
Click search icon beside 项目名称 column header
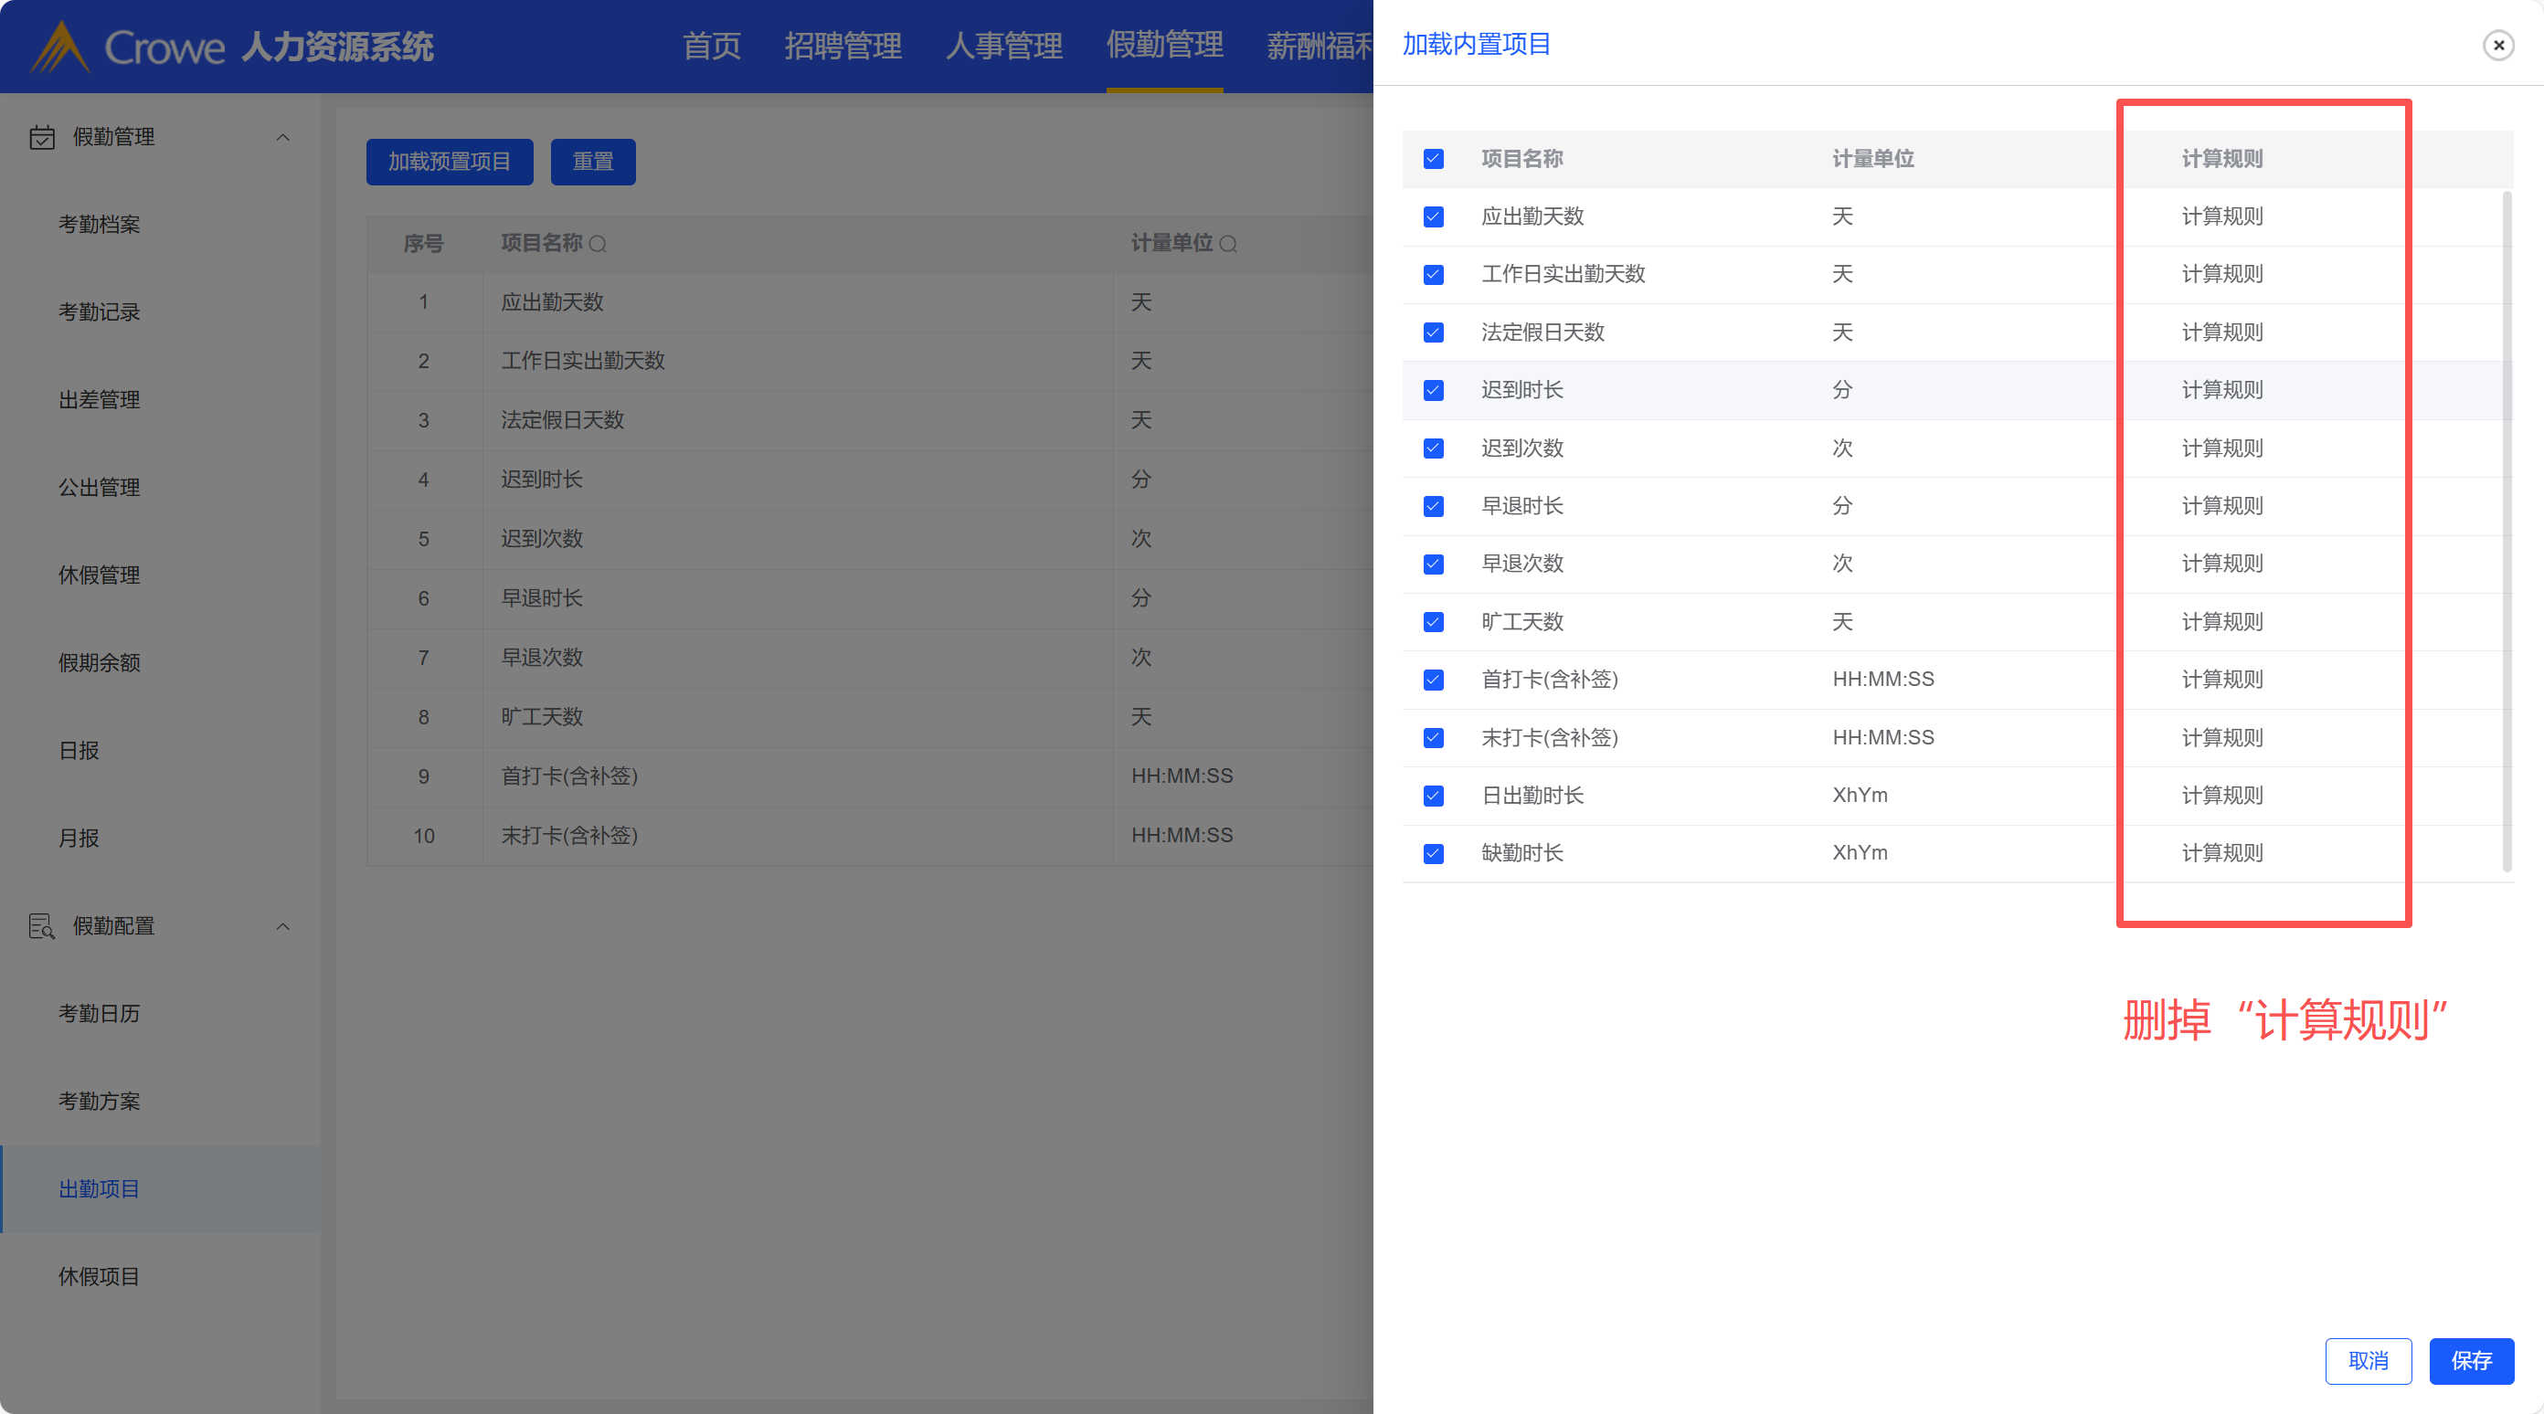tap(598, 244)
